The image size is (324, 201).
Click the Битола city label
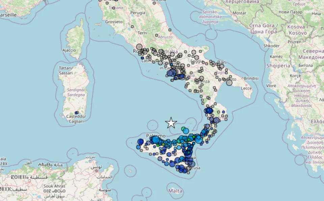click(x=306, y=65)
